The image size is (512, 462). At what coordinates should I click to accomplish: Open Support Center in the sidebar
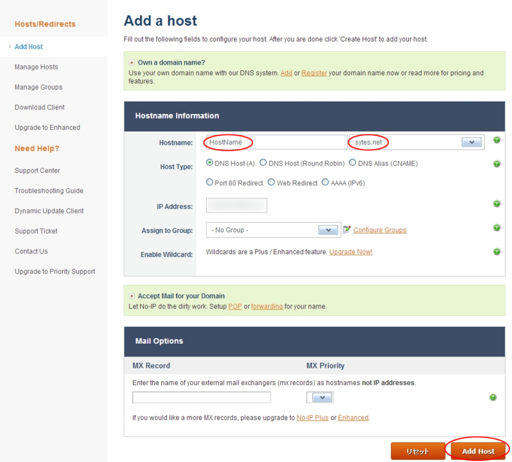(x=37, y=171)
